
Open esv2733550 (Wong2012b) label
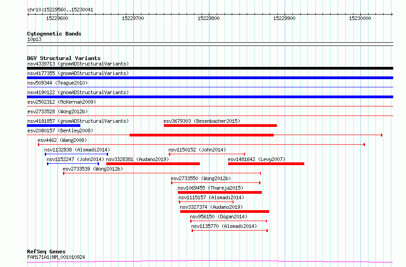(x=201, y=178)
